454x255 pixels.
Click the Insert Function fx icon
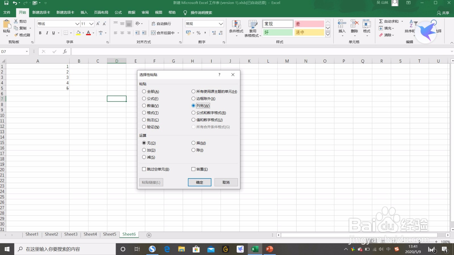point(65,52)
